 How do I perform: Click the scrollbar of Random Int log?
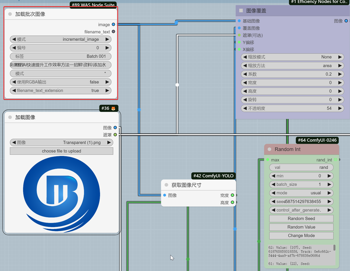pos(335,247)
